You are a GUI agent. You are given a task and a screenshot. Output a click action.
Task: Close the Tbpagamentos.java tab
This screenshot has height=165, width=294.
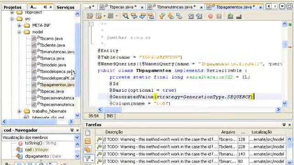[x=260, y=7]
